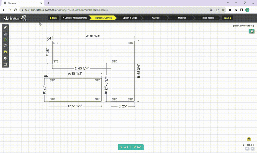Click the yellow Back button
The width and height of the screenshot is (257, 153).
click(53, 18)
